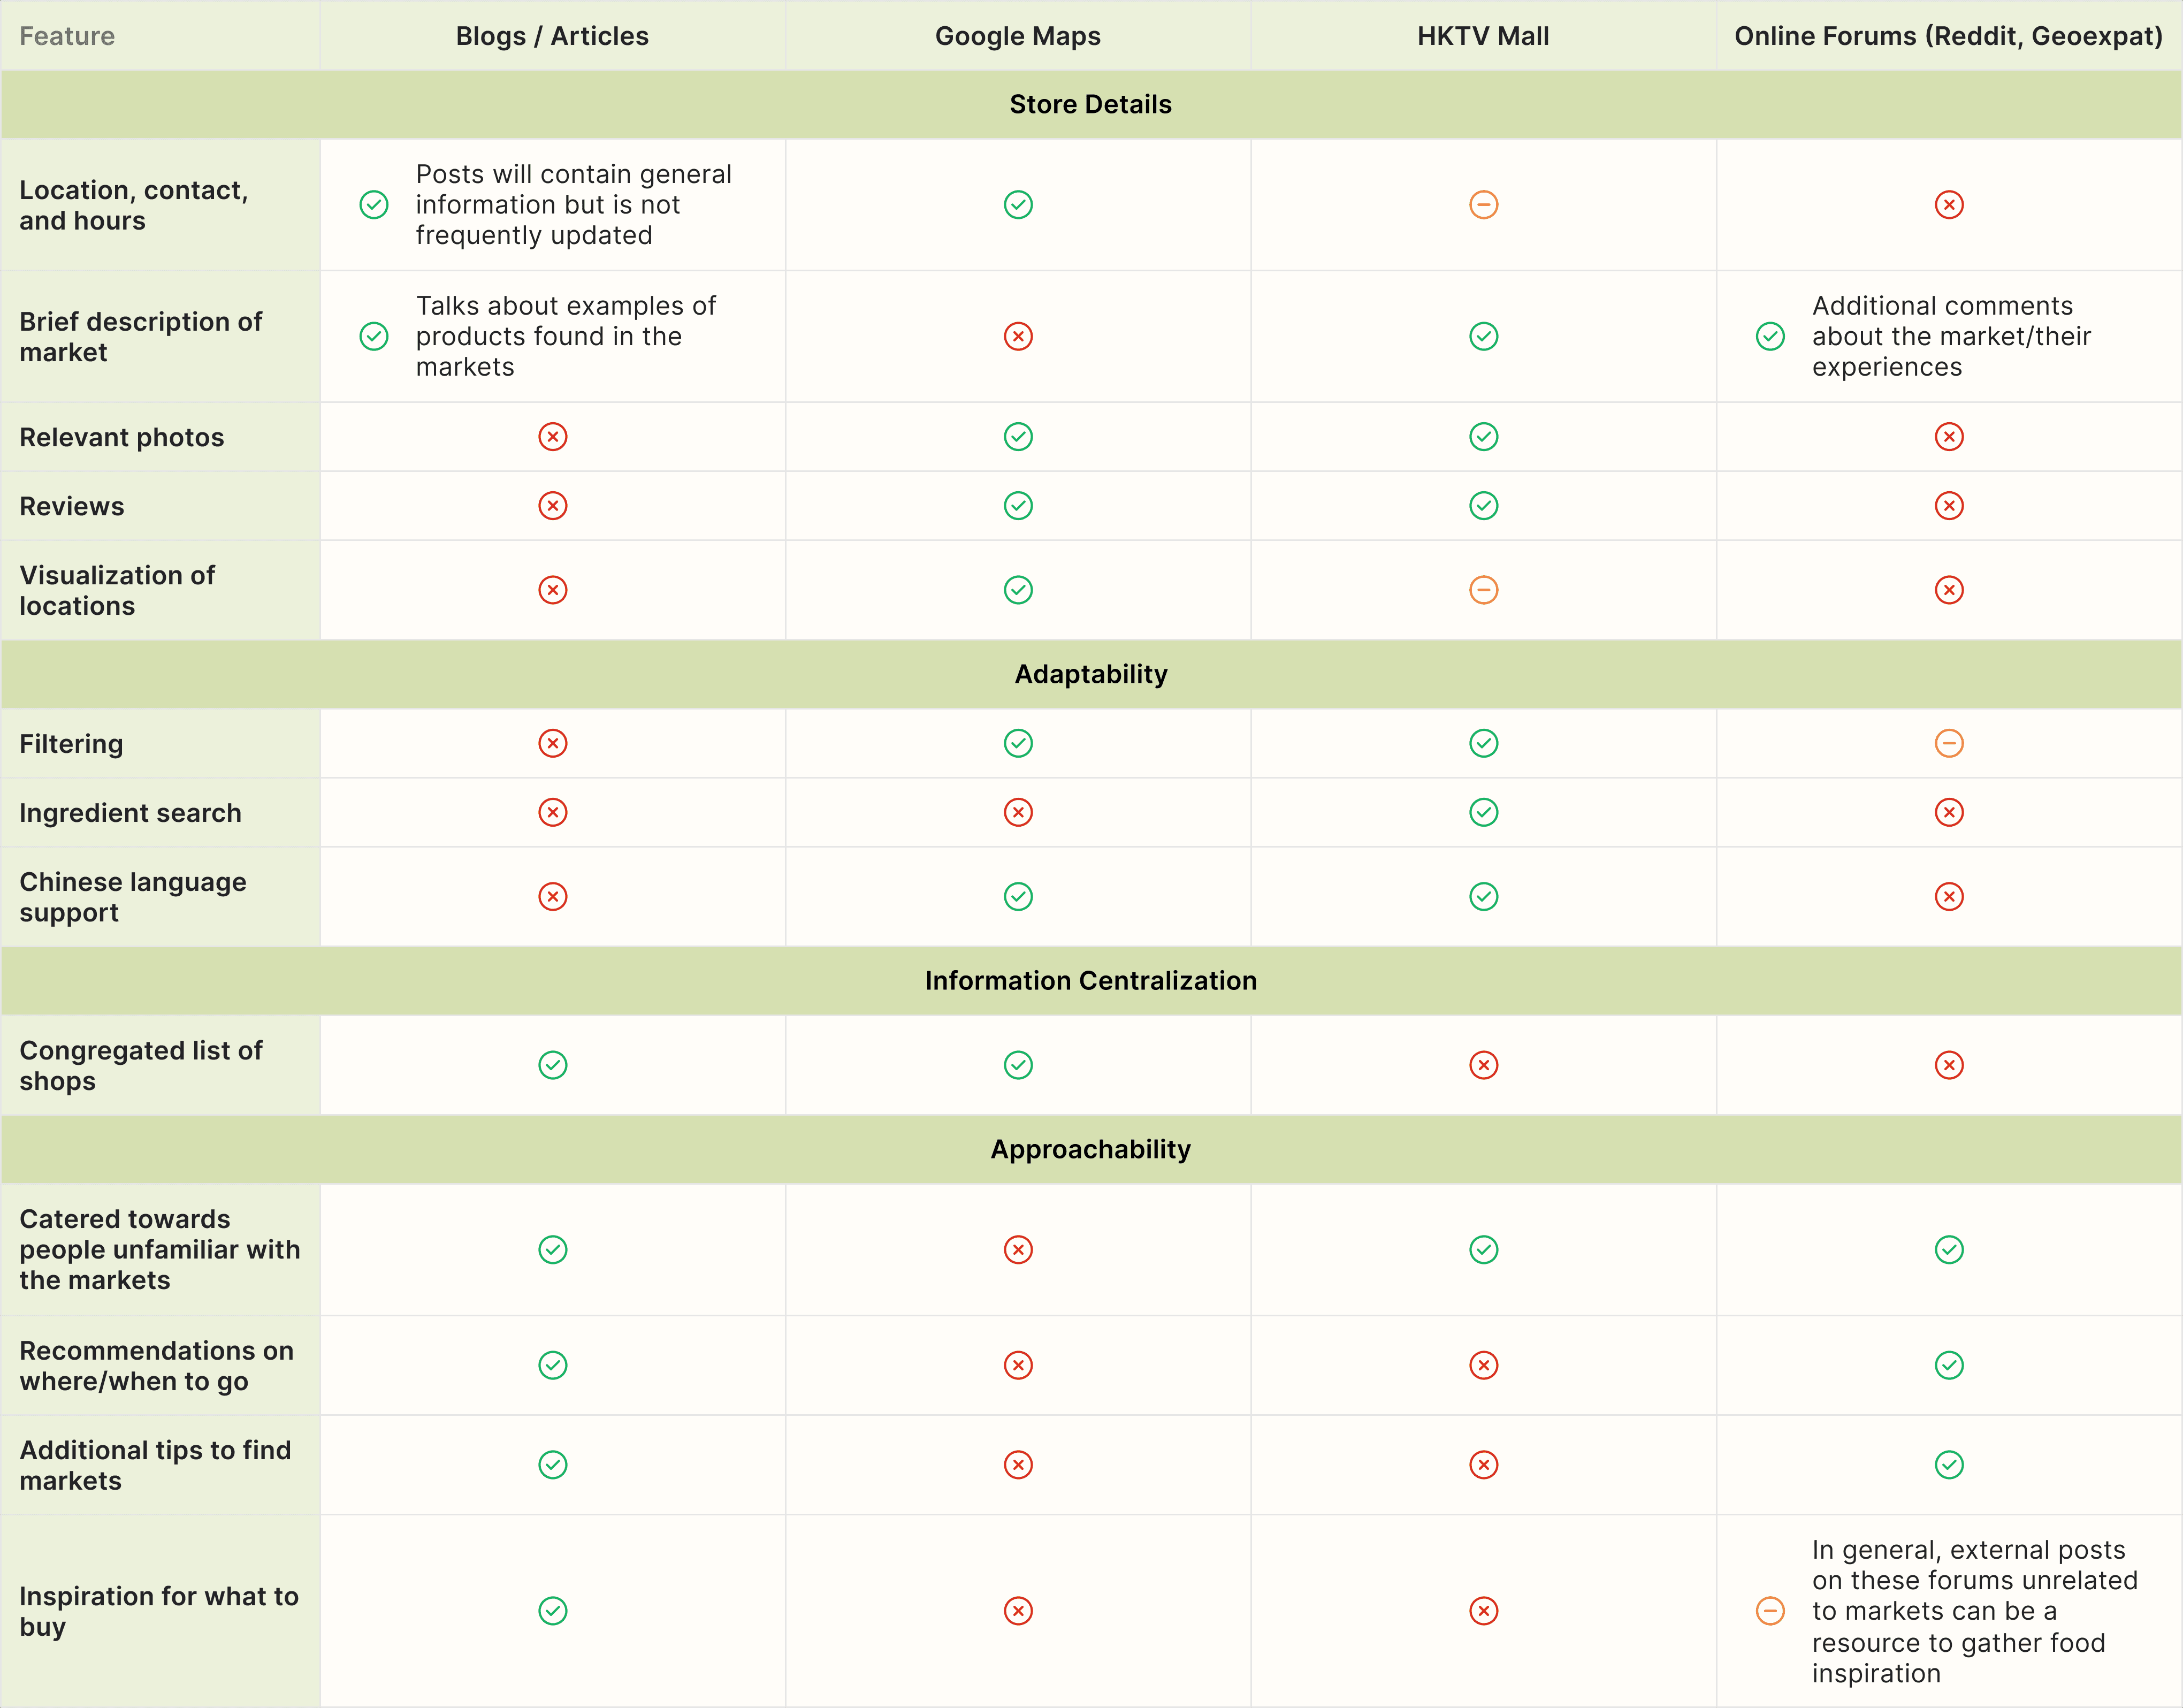Click the red cross for Online Forums Location, contact, and hours
The height and width of the screenshot is (1708, 2183).
(1948, 205)
